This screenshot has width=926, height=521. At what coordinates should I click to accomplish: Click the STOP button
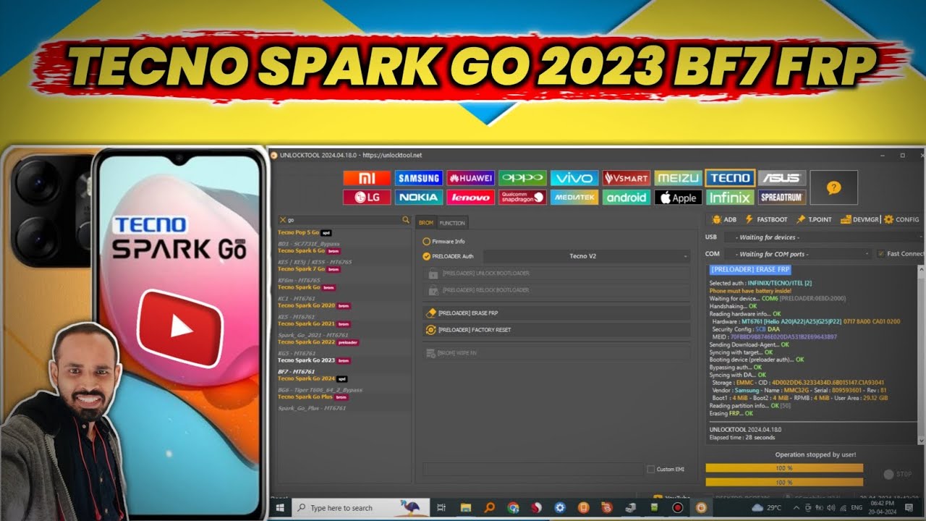(899, 475)
